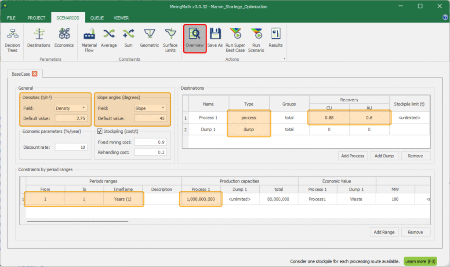Click the Add Range button
Screen dimensions: 450x267
384,232
